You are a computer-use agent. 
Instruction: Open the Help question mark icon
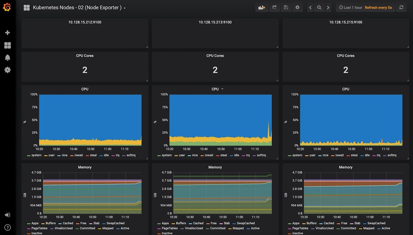8,227
